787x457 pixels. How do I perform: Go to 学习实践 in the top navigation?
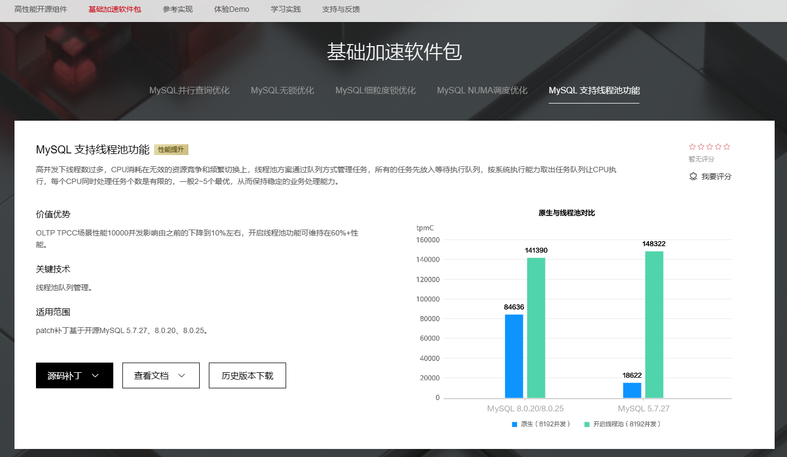286,9
